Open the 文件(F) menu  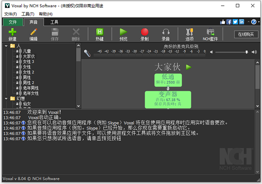11,14
